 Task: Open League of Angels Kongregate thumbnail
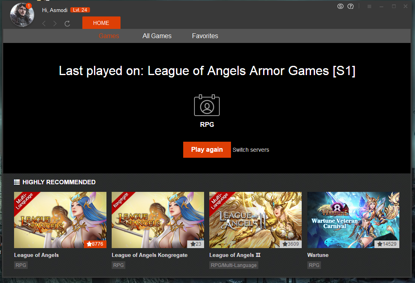pyautogui.click(x=158, y=220)
